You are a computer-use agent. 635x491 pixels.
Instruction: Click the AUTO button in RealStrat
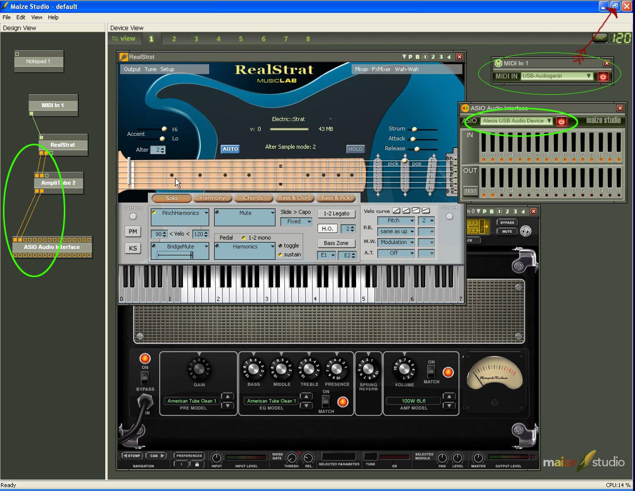[230, 149]
